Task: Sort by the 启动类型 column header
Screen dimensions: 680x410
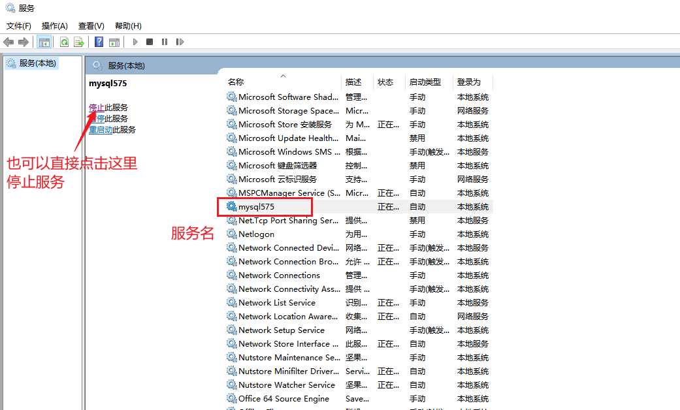Action: [x=425, y=82]
